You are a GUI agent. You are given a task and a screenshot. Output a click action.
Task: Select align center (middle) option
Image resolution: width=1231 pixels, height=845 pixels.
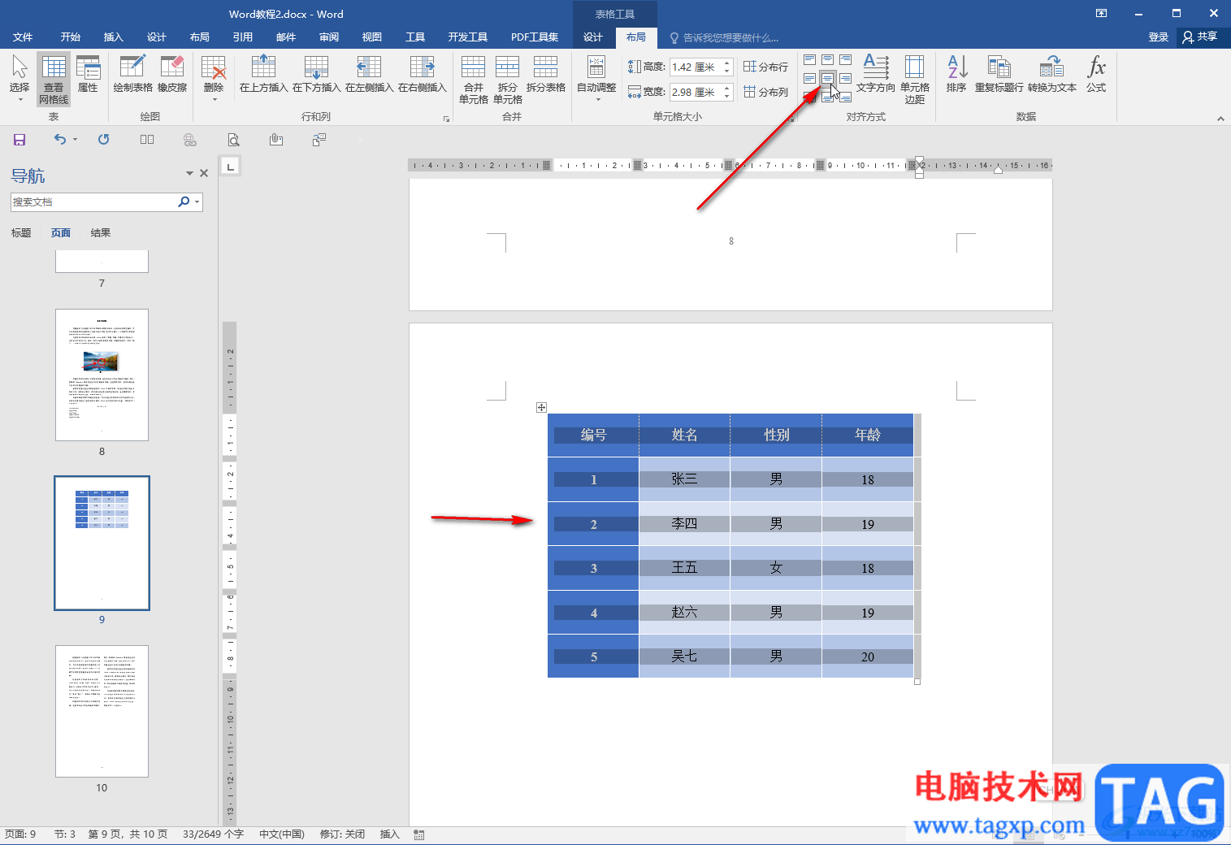click(827, 79)
